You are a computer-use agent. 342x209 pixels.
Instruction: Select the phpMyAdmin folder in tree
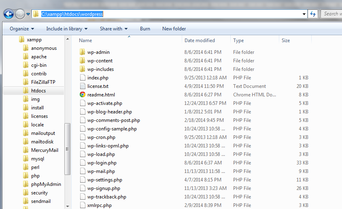click(x=46, y=184)
